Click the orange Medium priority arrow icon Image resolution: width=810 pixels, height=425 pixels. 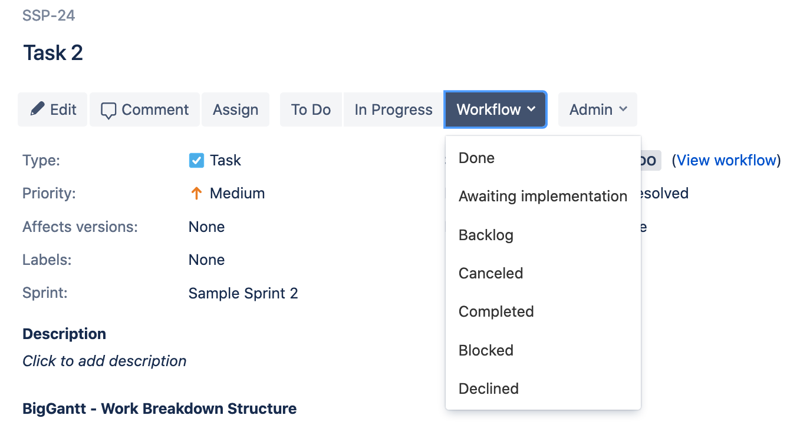click(196, 193)
